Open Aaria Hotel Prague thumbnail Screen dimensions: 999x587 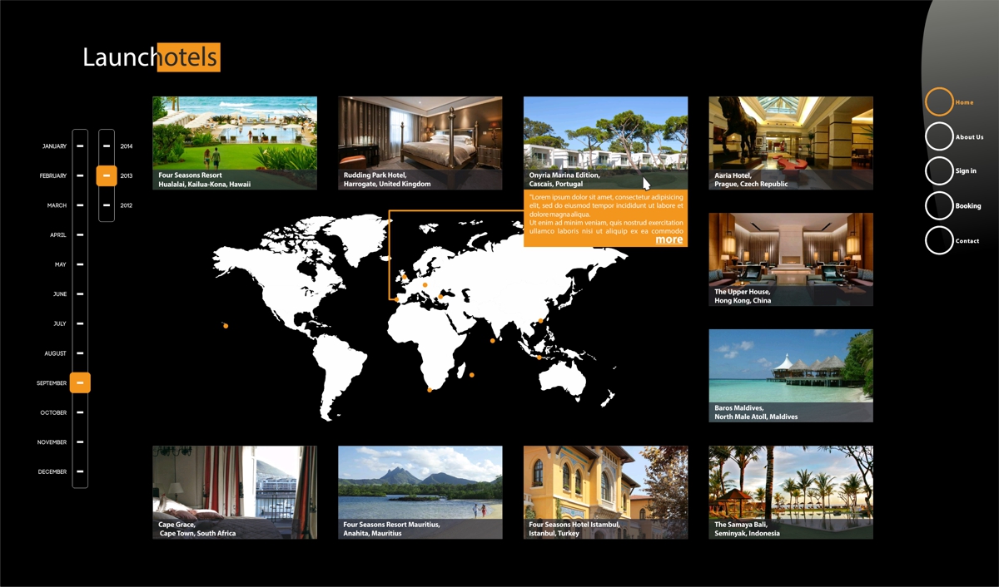click(791, 143)
